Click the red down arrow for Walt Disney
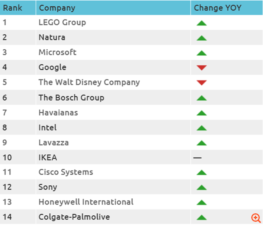The height and width of the screenshot is (225, 263). (201, 83)
